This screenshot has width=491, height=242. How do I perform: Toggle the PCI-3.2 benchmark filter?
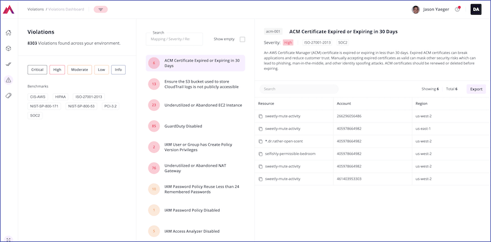110,107
